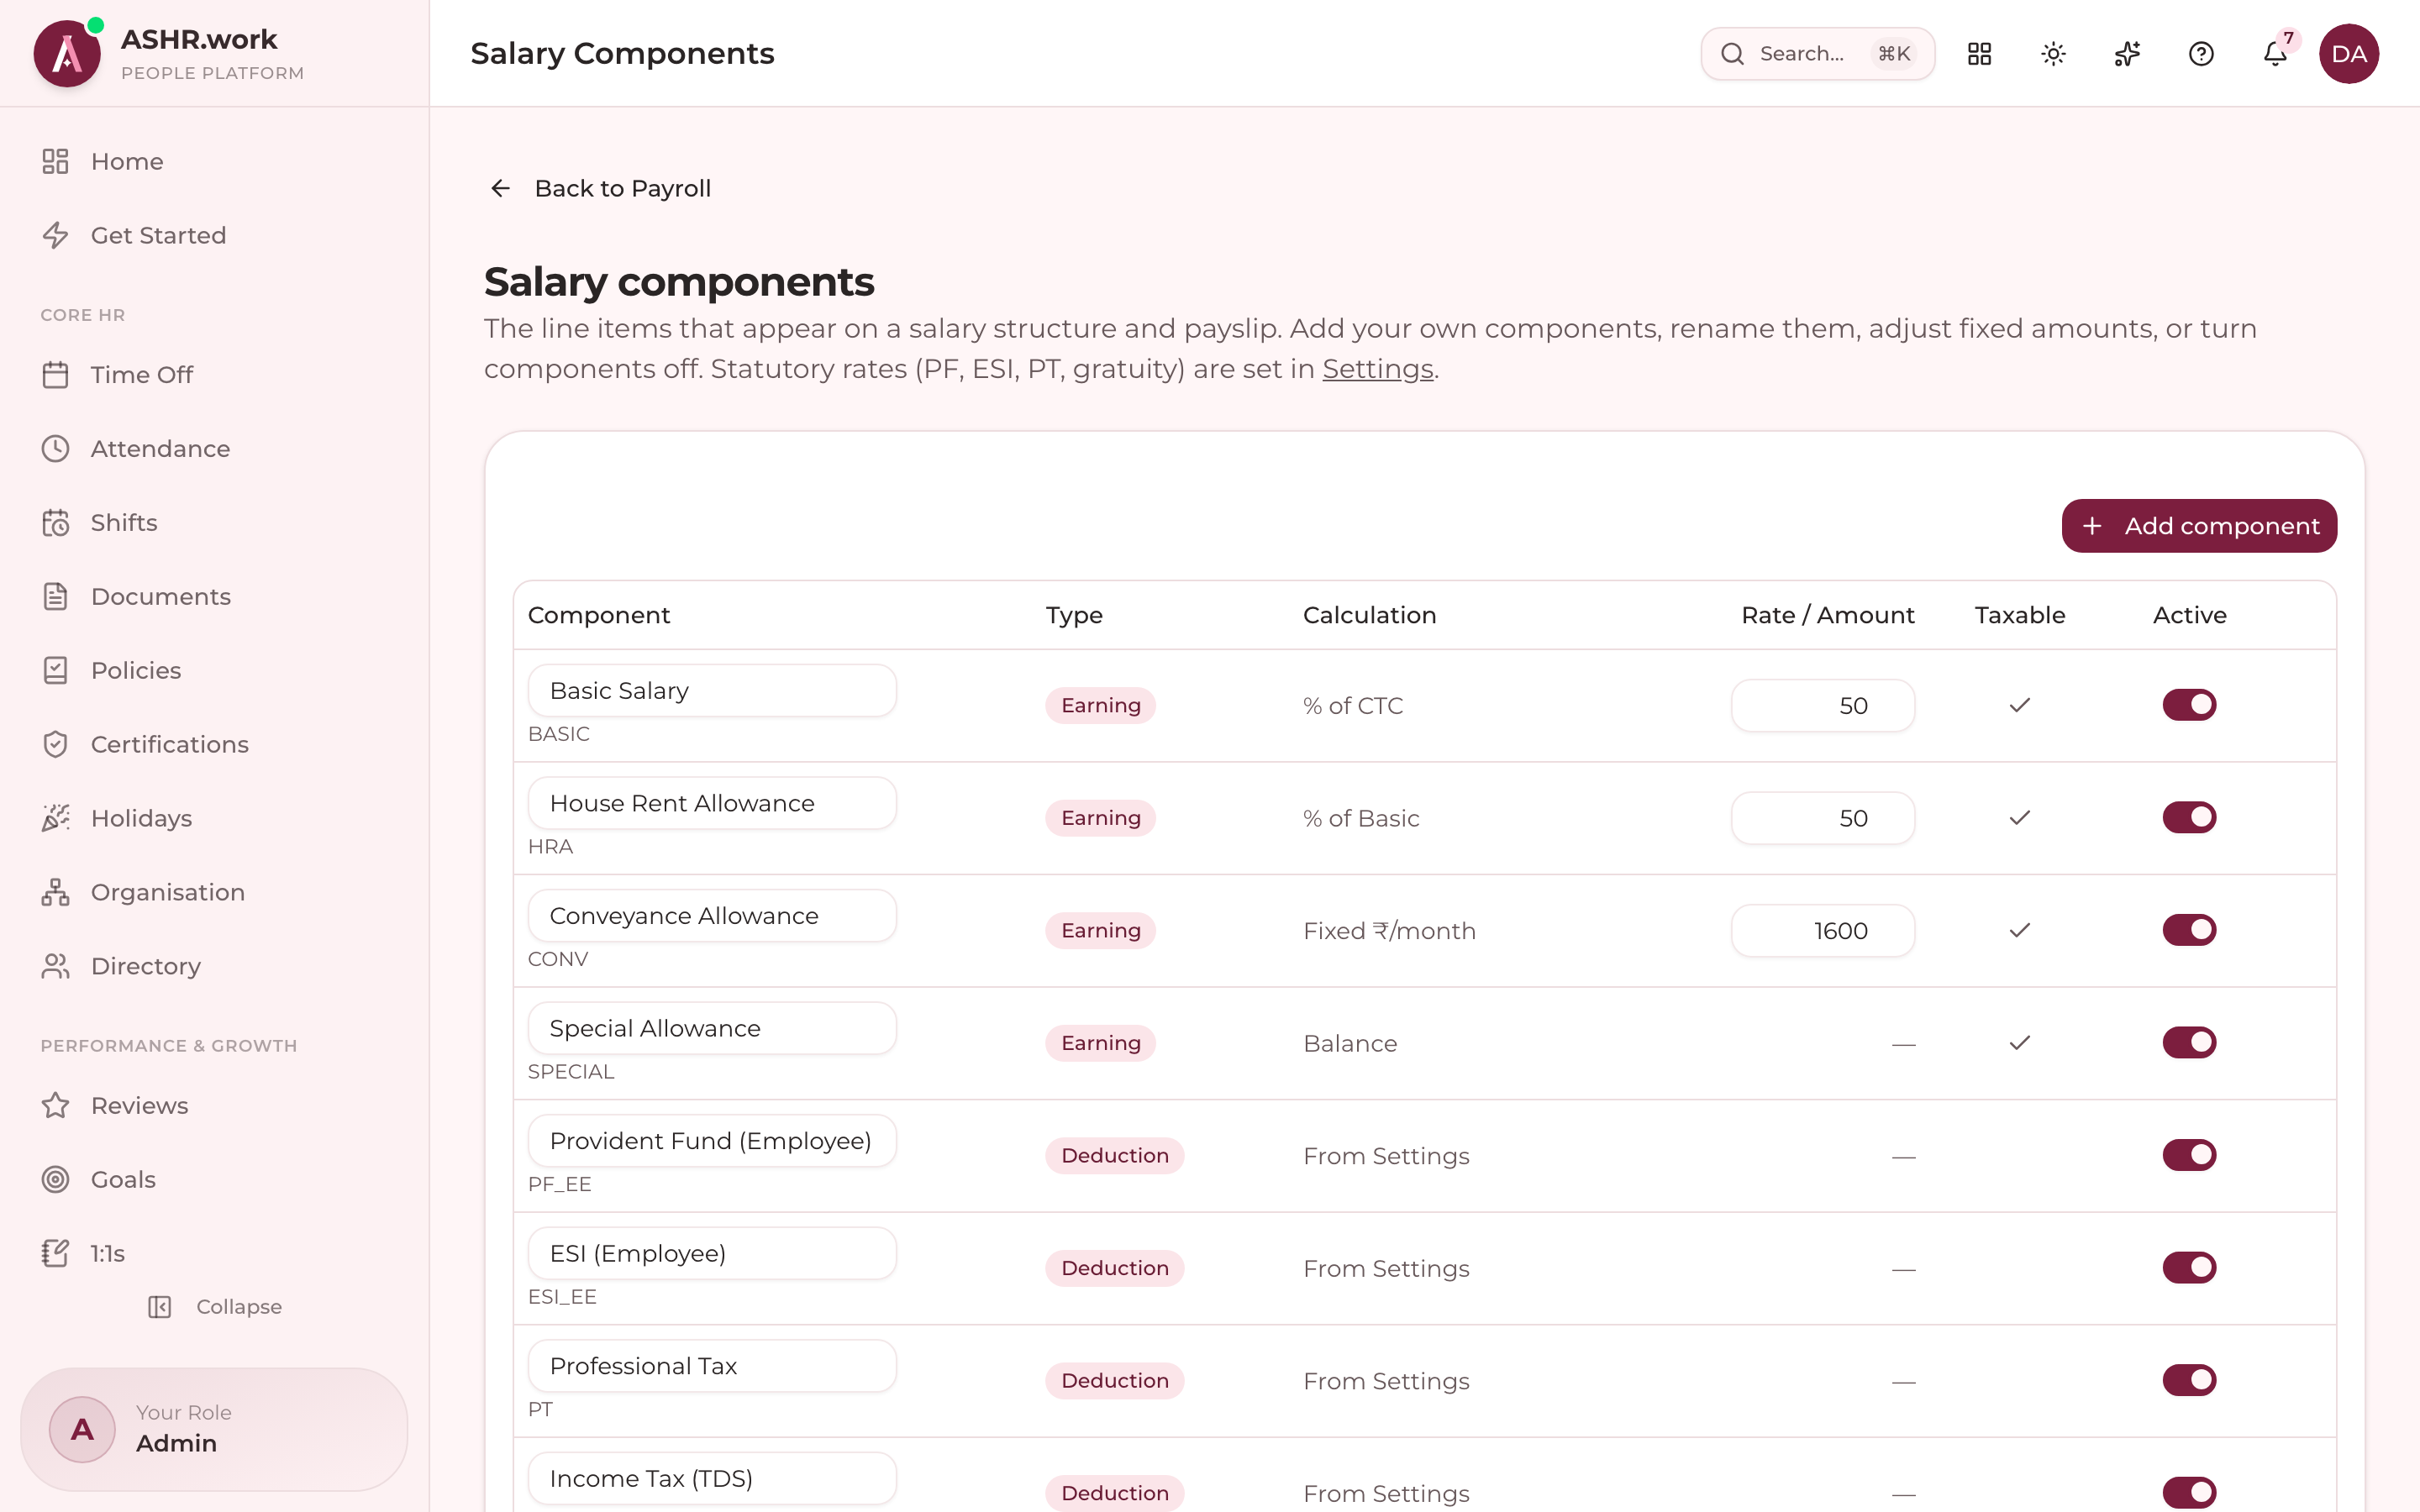Go Back to Payroll

599,188
